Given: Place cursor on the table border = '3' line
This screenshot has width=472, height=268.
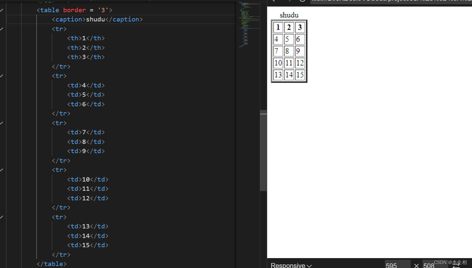Looking at the screenshot, I should point(75,10).
